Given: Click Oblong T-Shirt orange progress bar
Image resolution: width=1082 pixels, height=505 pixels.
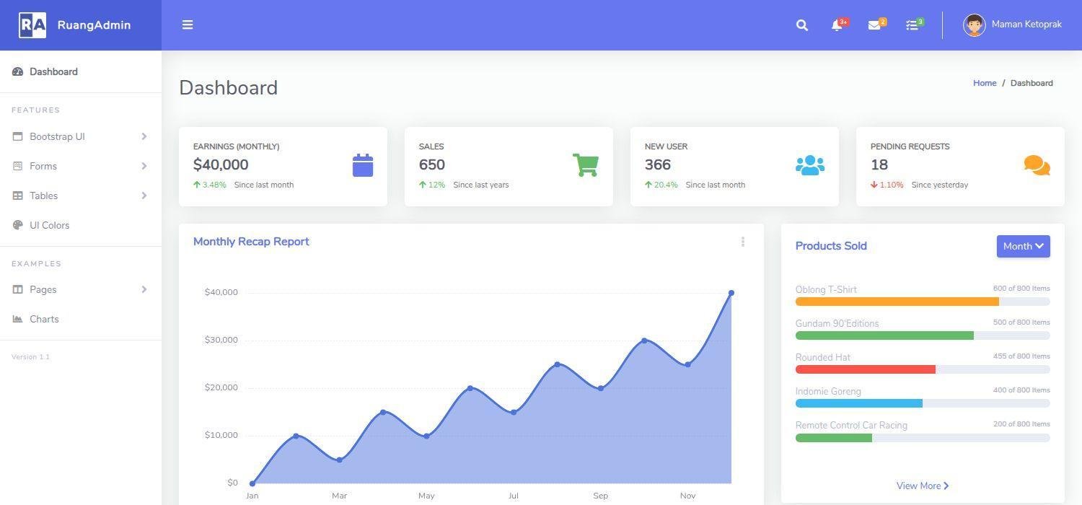Looking at the screenshot, I should click(x=897, y=302).
